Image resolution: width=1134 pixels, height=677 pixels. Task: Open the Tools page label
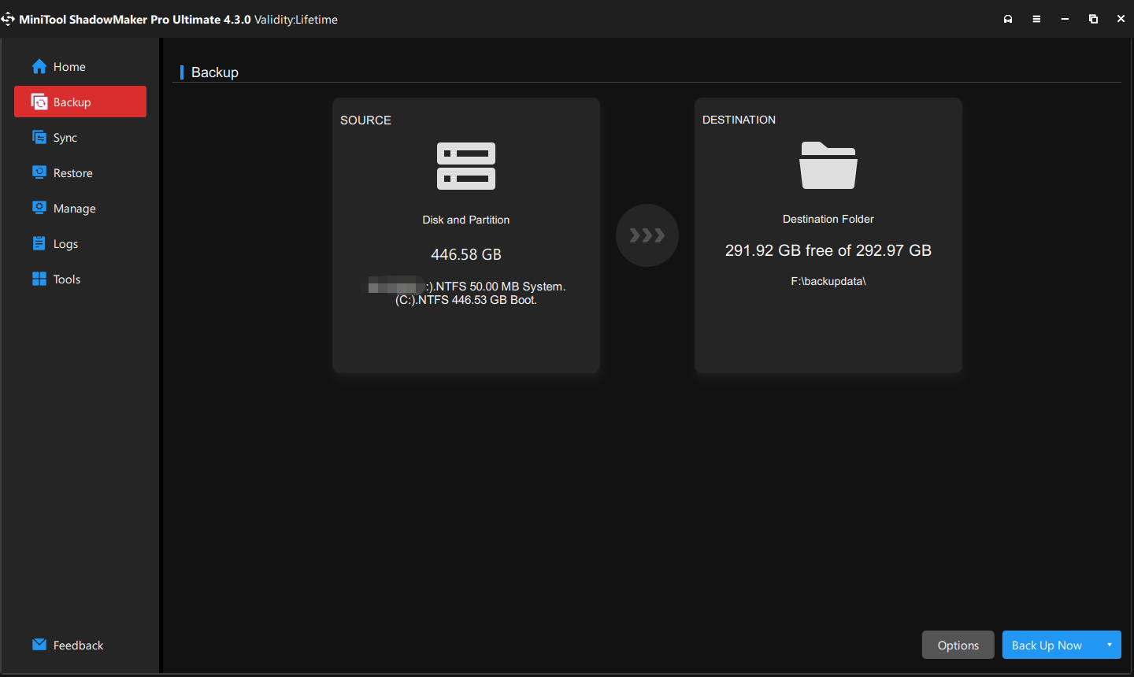pyautogui.click(x=67, y=279)
